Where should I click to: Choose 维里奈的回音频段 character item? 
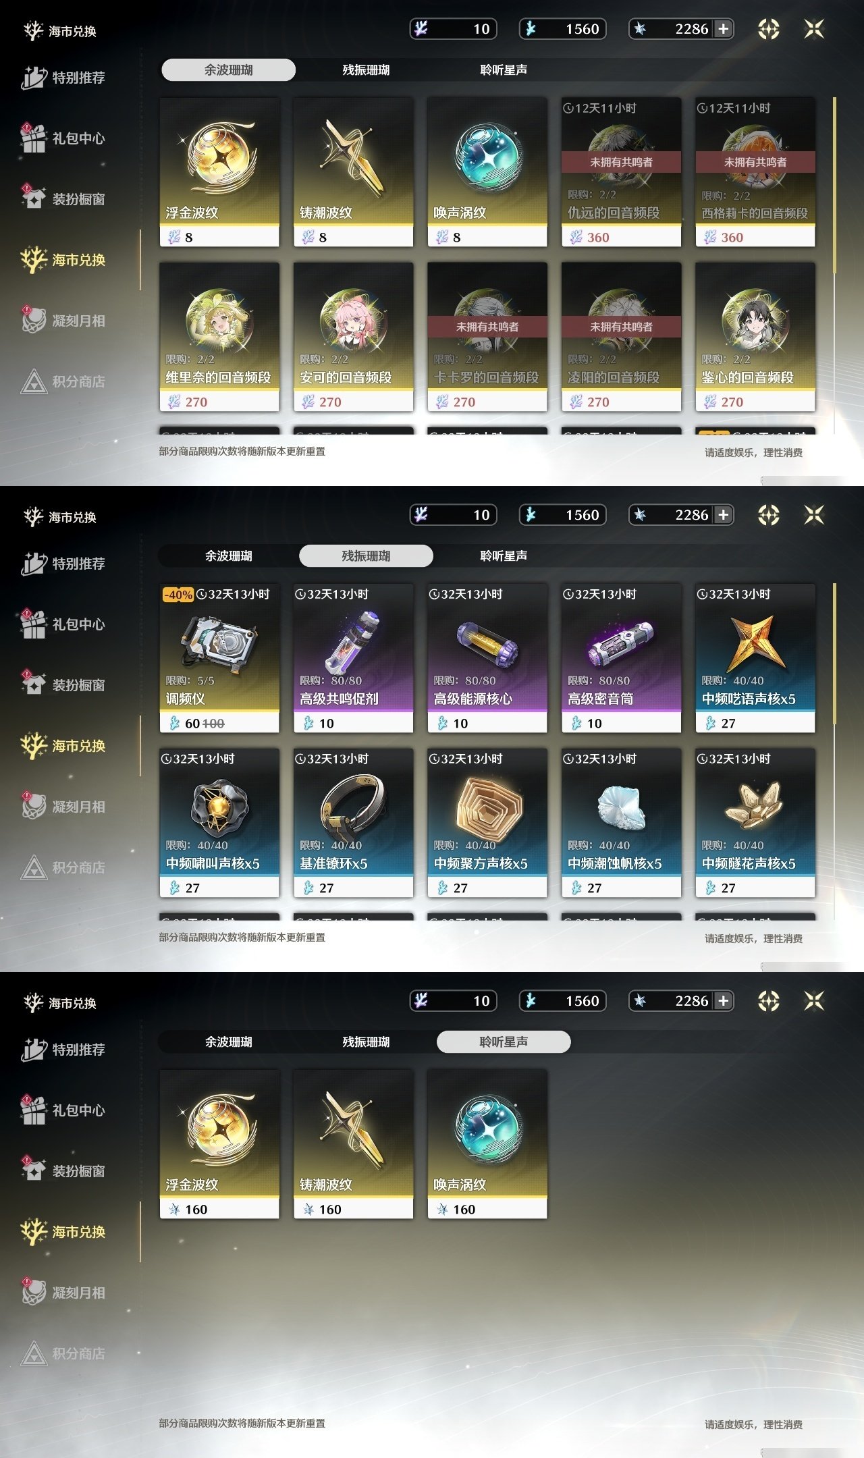click(219, 337)
